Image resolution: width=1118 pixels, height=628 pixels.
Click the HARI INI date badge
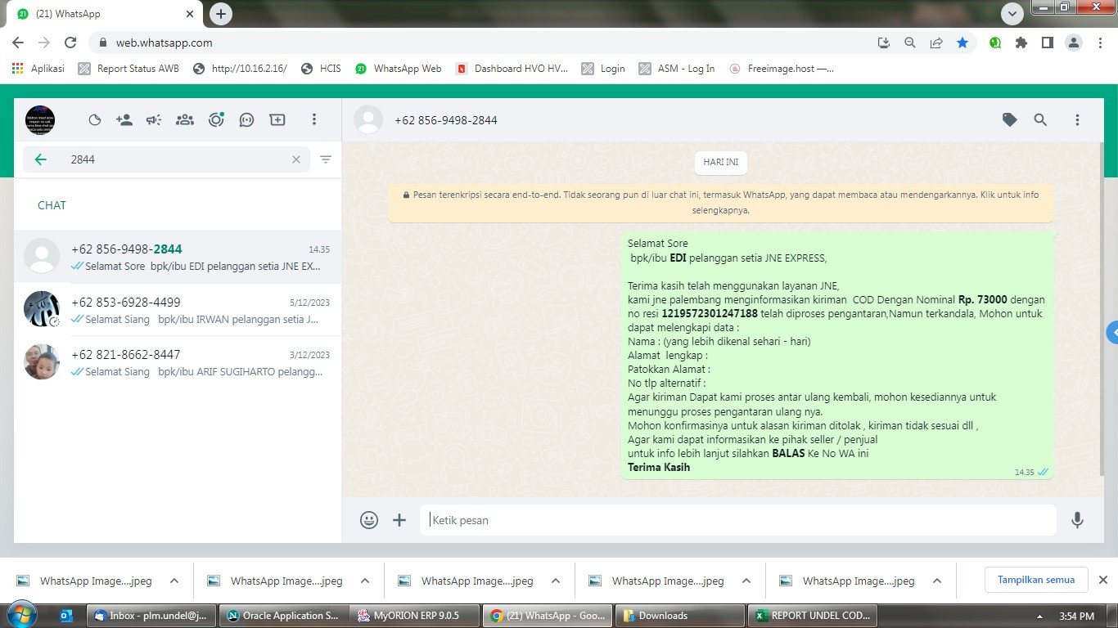tap(721, 163)
